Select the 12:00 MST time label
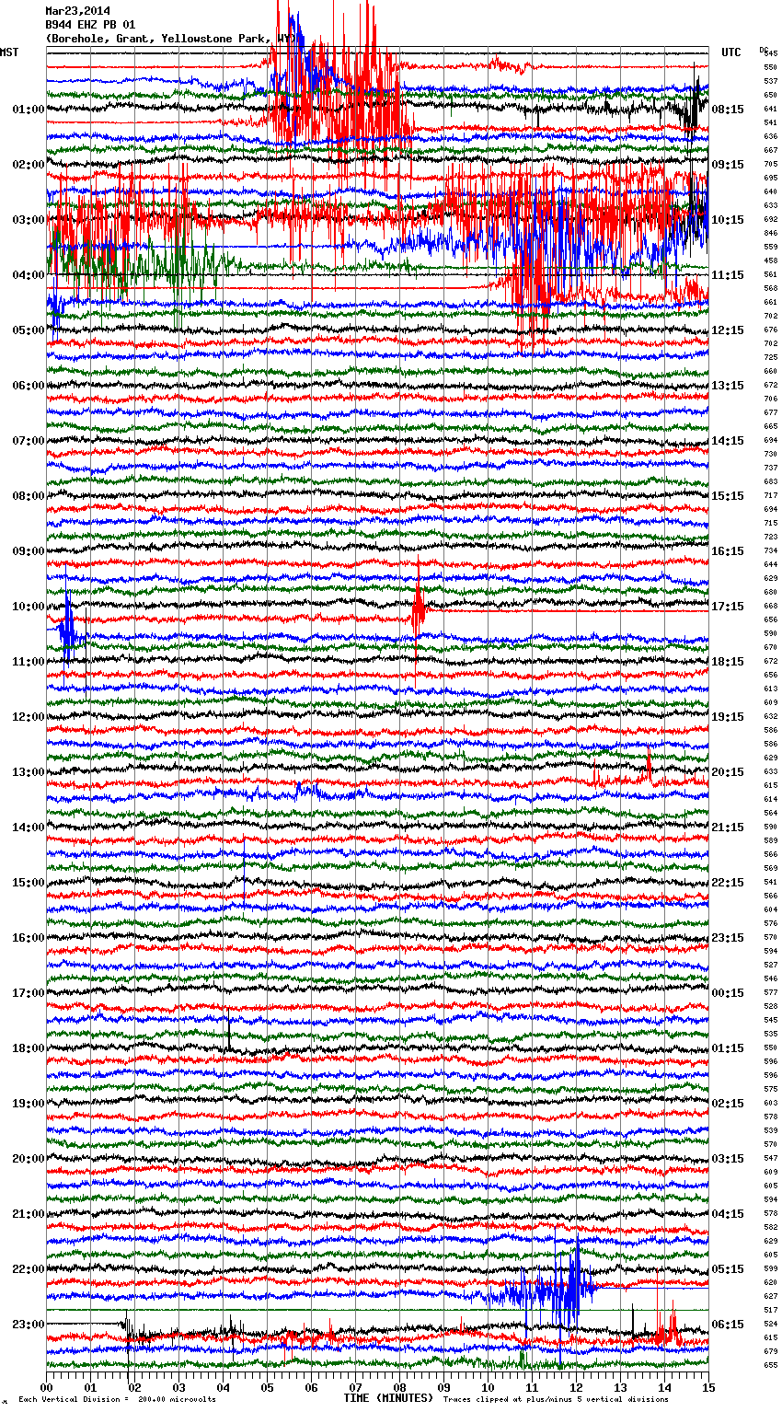This screenshot has height=1412, width=782. [29, 717]
